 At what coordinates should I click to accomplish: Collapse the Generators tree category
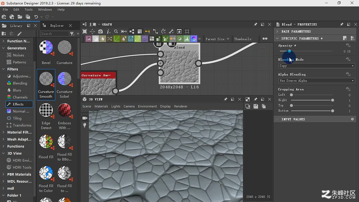coord(3,48)
